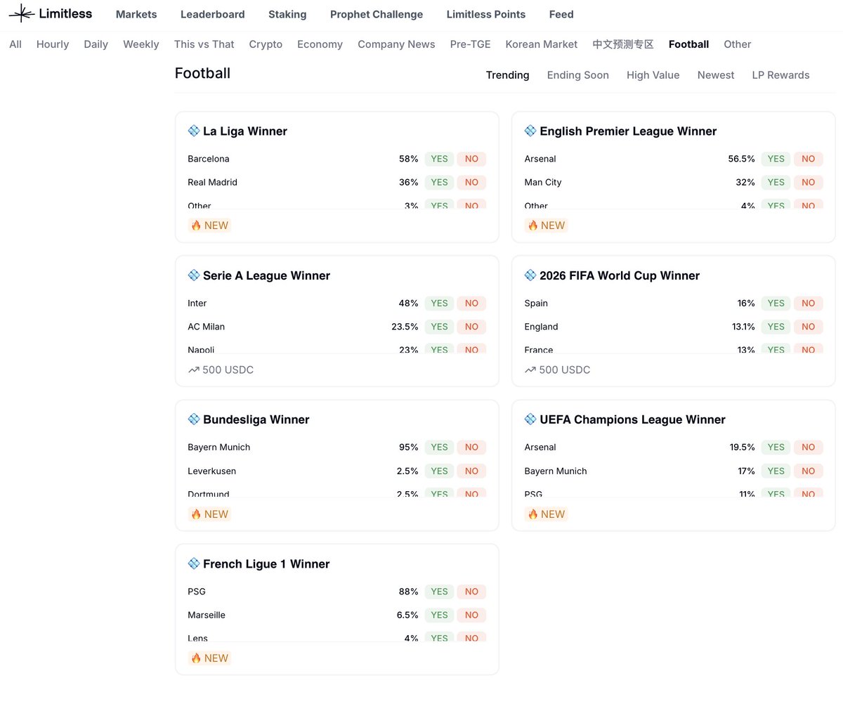Select the Hourly category tab
The width and height of the screenshot is (843, 711).
pos(53,44)
